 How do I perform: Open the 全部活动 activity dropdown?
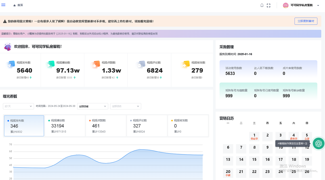[x=125, y=106]
